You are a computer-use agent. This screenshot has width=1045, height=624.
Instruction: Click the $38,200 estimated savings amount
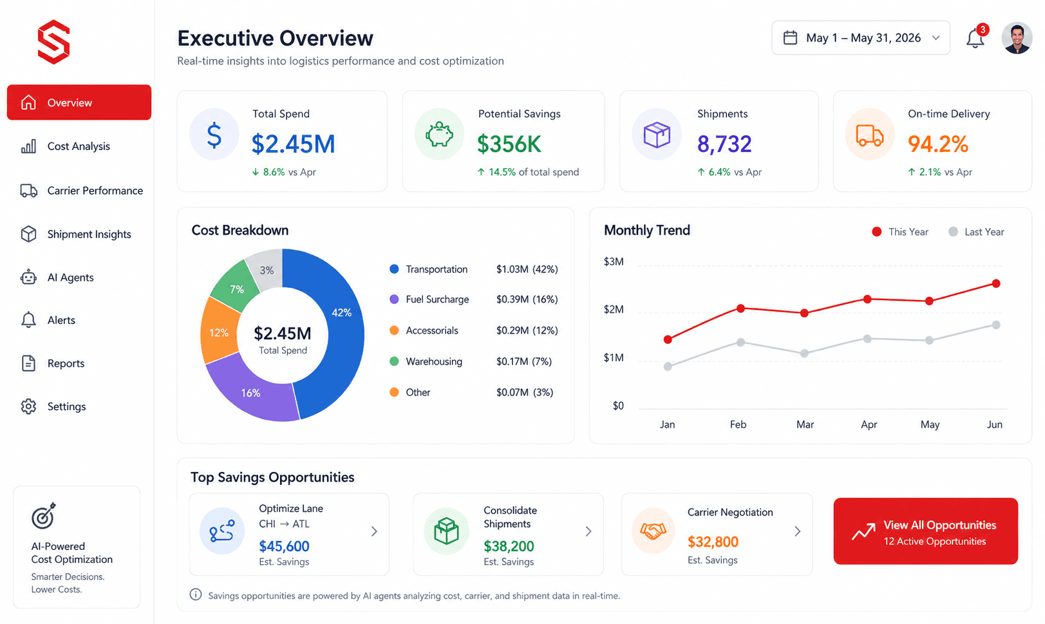(509, 546)
